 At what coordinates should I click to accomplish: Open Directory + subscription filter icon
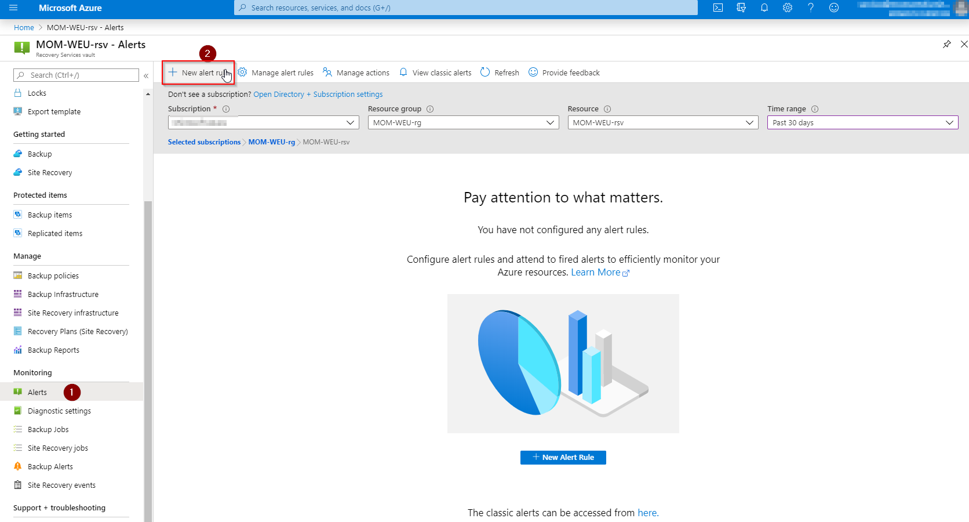coord(741,8)
